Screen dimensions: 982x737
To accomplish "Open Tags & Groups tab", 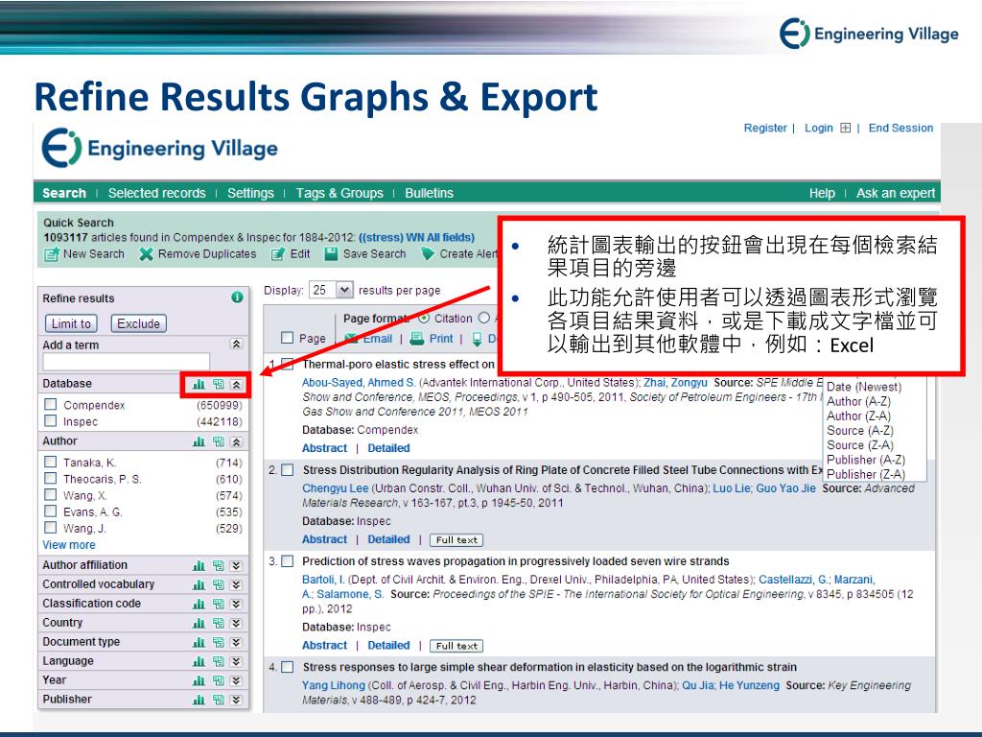I will [x=339, y=193].
